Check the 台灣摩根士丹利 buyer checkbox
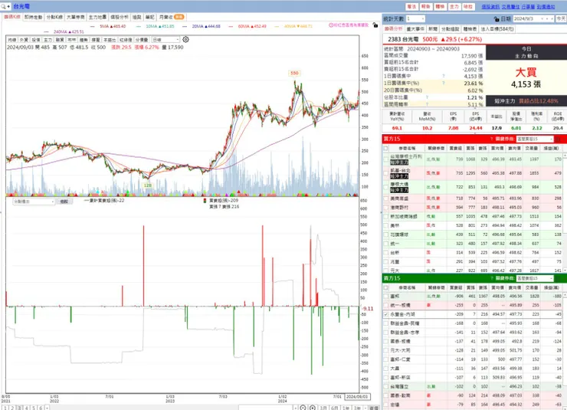The image size is (567, 410). 386,159
